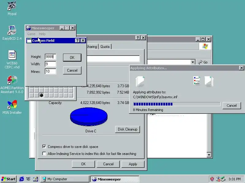Viewport: 245px width, 183px height.
Task: Cancel the Custom Field dialog
Action: click(x=72, y=70)
